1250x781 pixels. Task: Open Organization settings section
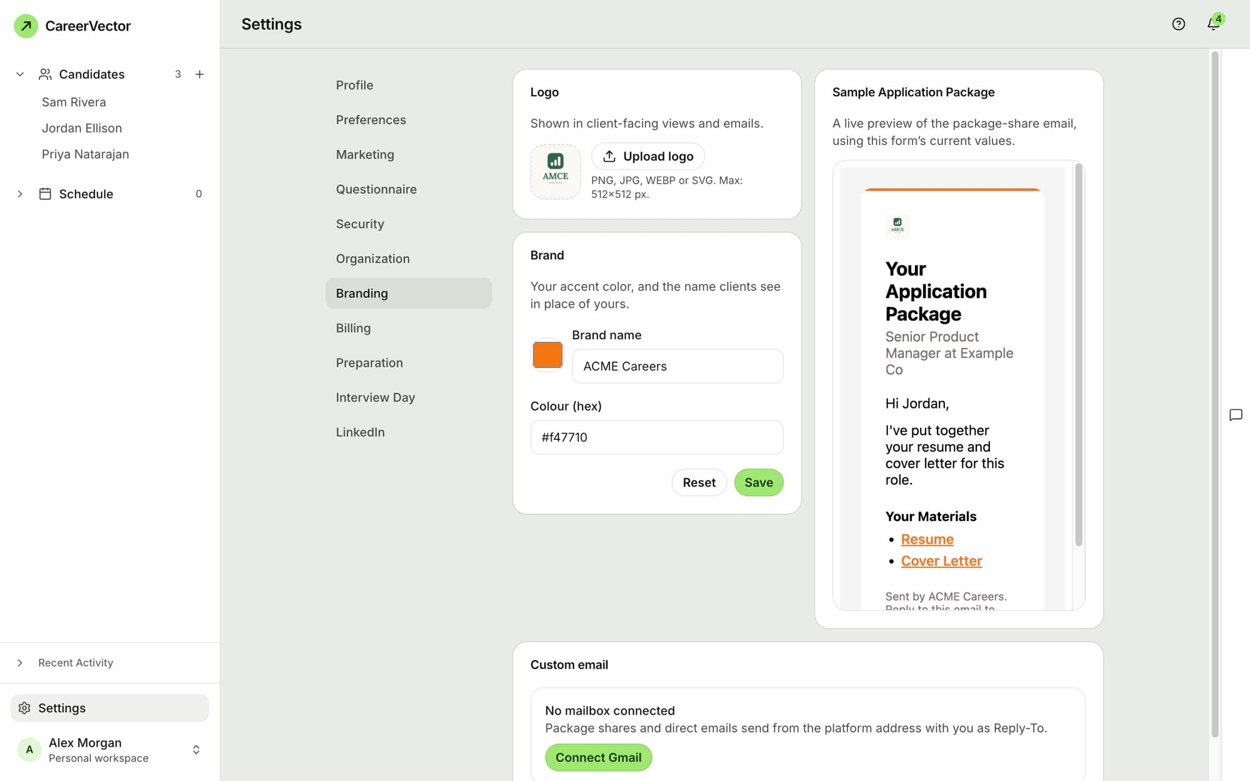409,259
